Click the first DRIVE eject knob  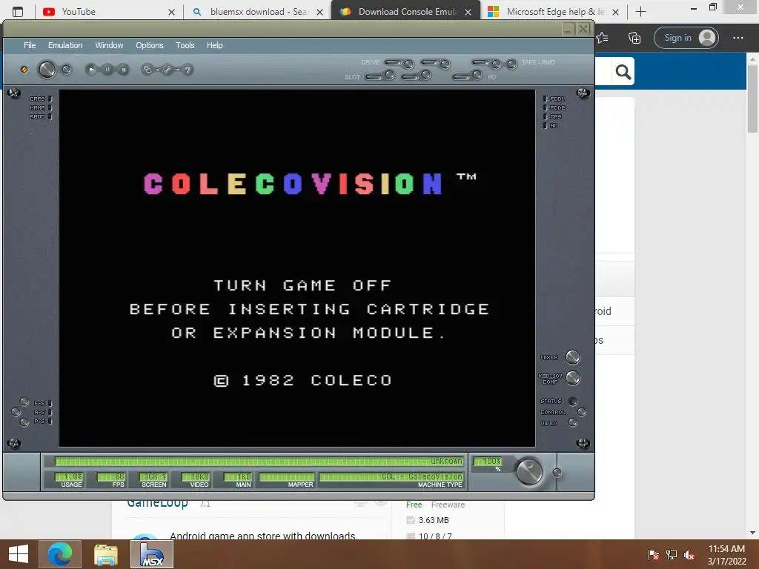click(409, 64)
